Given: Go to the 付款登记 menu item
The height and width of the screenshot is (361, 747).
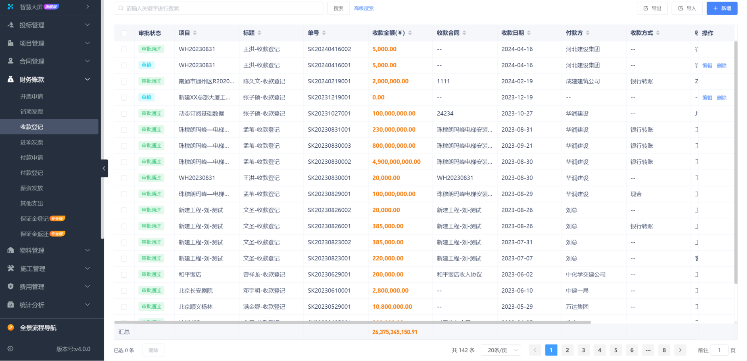Looking at the screenshot, I should [x=31, y=173].
